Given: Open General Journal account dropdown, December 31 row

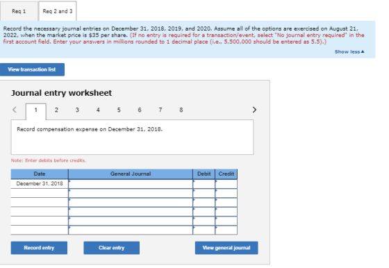Looking at the screenshot, I should pyautogui.click(x=131, y=184).
